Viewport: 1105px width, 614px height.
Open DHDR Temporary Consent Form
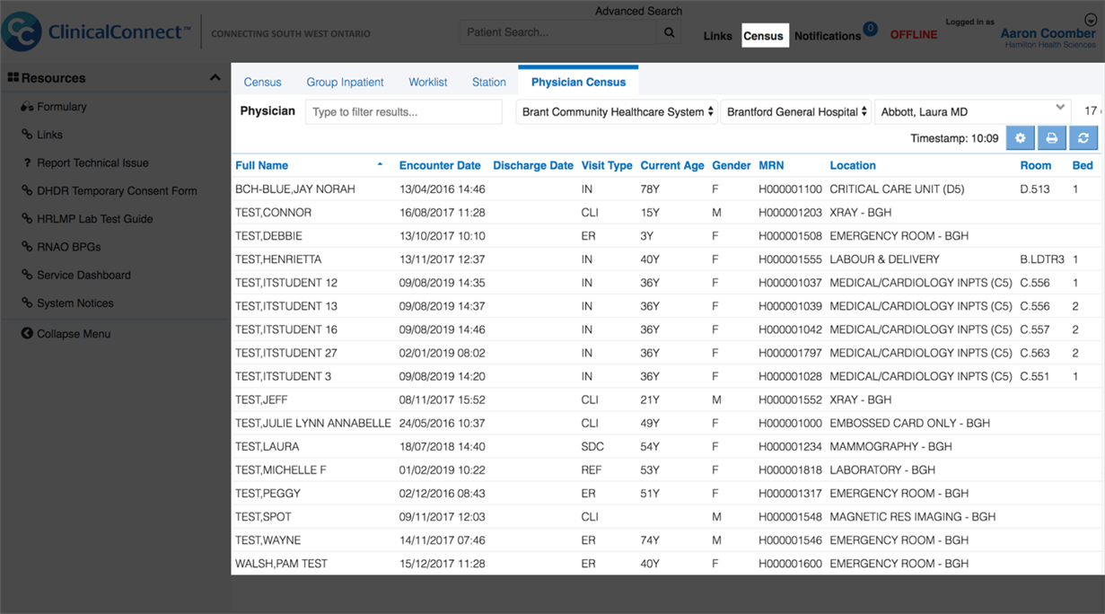(117, 191)
